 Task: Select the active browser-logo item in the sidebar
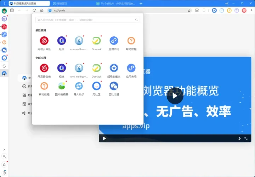click(4, 73)
